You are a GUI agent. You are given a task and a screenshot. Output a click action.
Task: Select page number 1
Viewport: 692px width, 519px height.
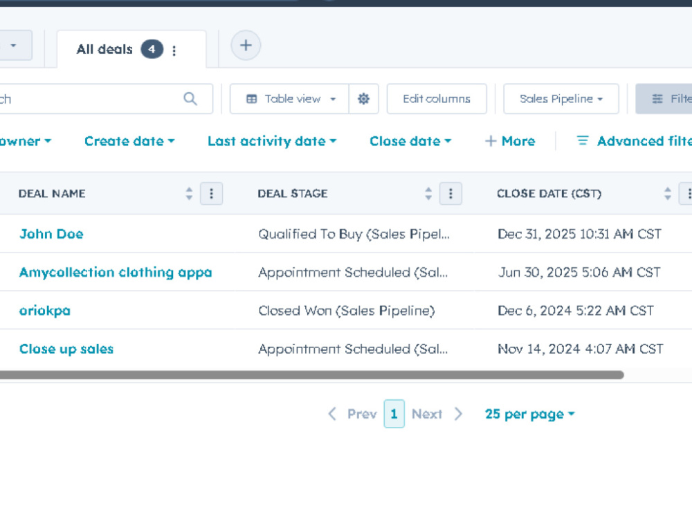(394, 414)
